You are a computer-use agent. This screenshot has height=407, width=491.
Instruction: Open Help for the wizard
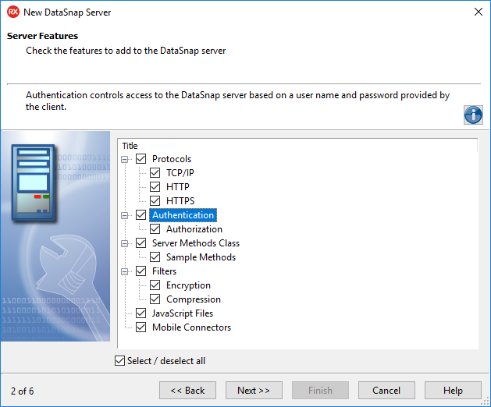453,391
